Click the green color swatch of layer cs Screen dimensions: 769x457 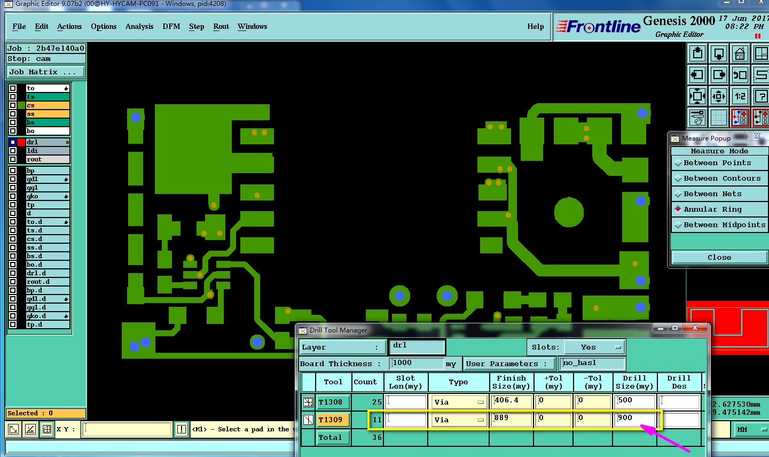point(21,105)
